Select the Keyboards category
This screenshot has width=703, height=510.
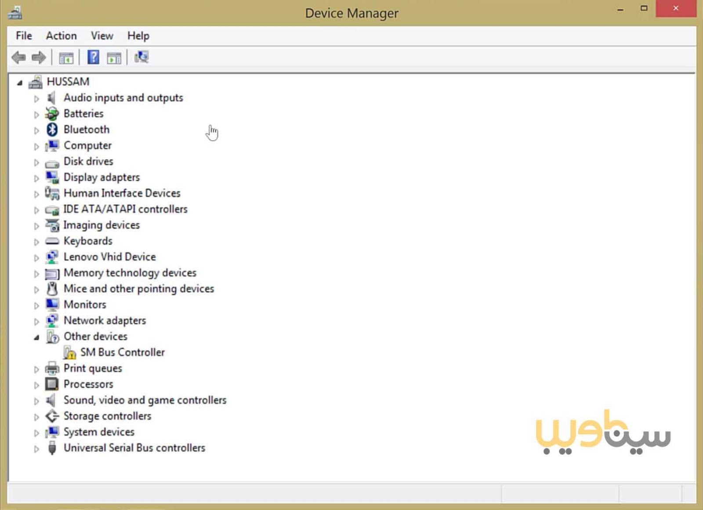pos(88,241)
